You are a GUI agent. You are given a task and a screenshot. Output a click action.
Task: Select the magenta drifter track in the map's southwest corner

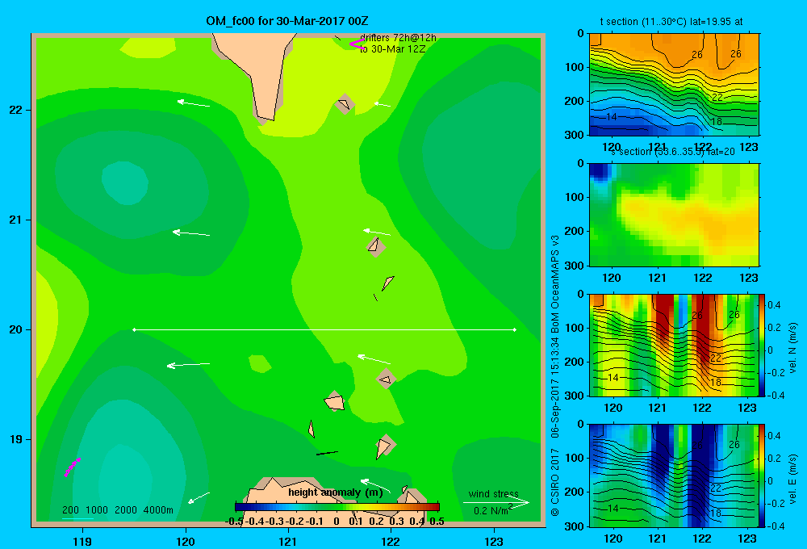point(72,467)
